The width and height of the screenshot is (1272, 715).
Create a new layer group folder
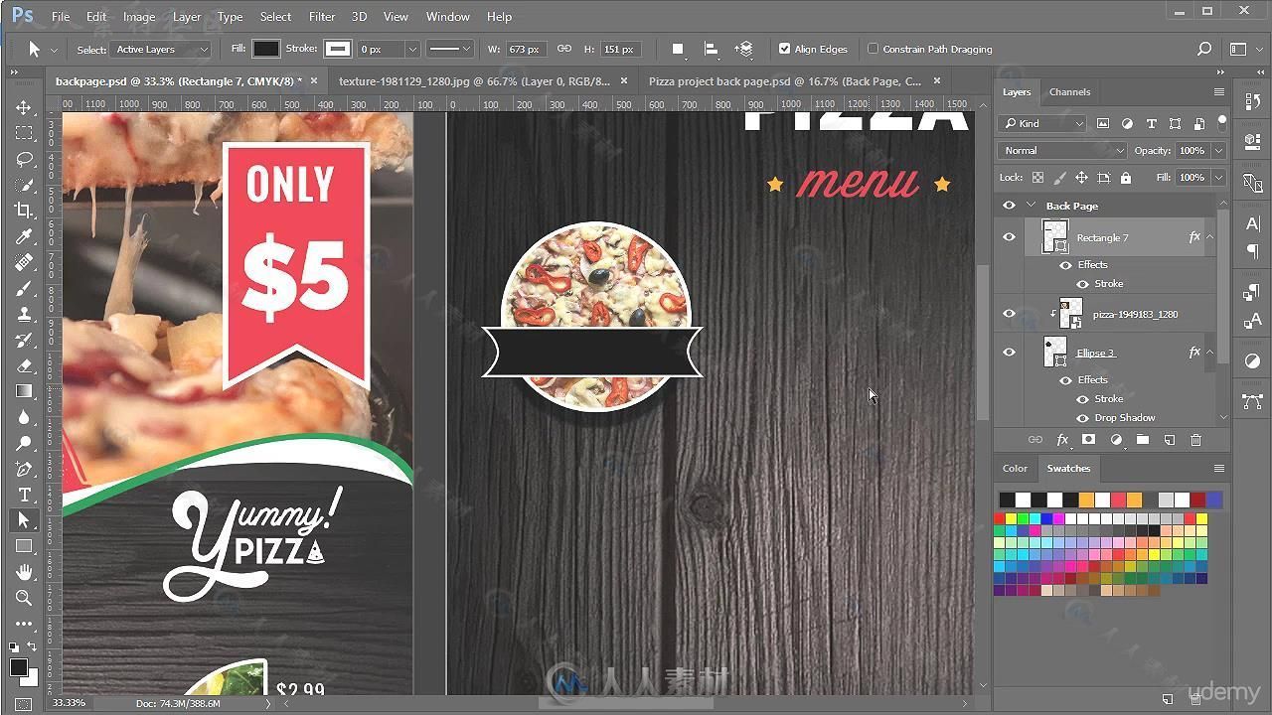(x=1142, y=440)
